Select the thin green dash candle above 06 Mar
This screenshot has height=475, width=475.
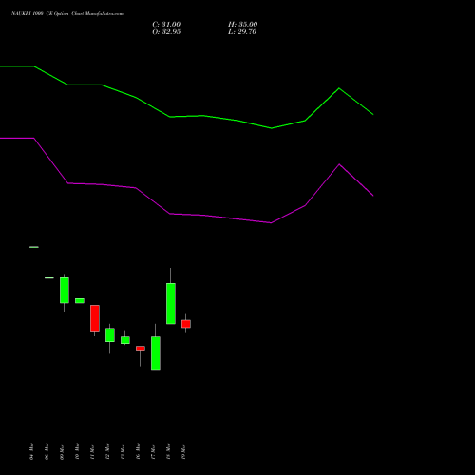click(49, 277)
